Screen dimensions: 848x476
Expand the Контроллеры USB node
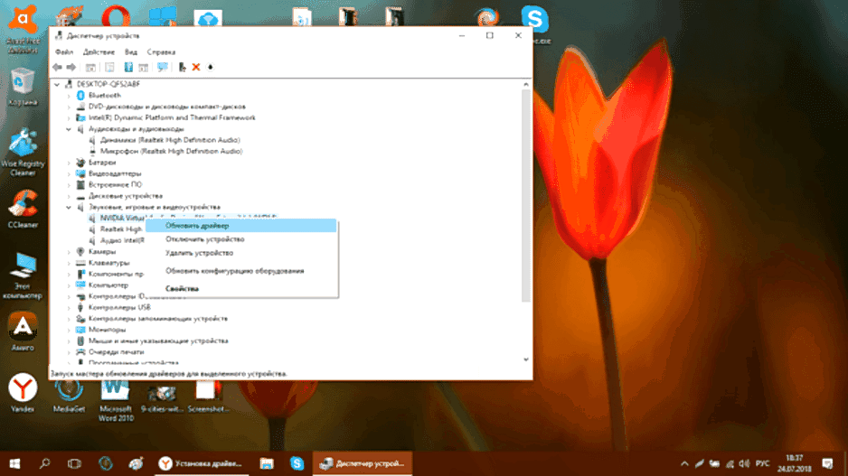(70, 307)
